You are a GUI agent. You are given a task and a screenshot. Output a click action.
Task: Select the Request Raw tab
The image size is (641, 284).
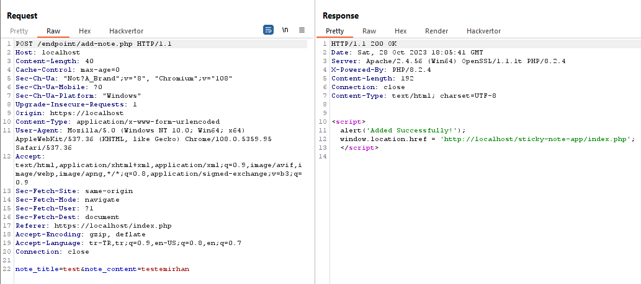point(53,31)
